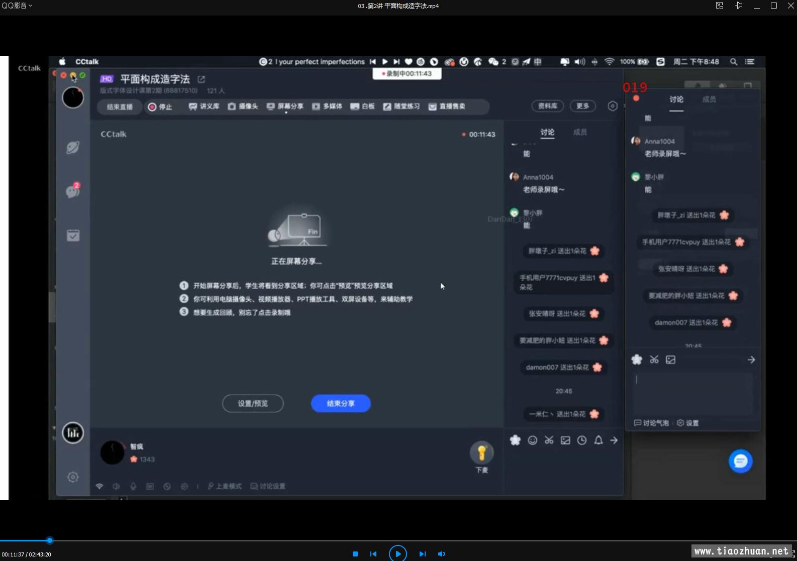Image resolution: width=797 pixels, height=561 pixels.
Task: Open the Apple menu in macOS menu bar
Action: coord(63,62)
